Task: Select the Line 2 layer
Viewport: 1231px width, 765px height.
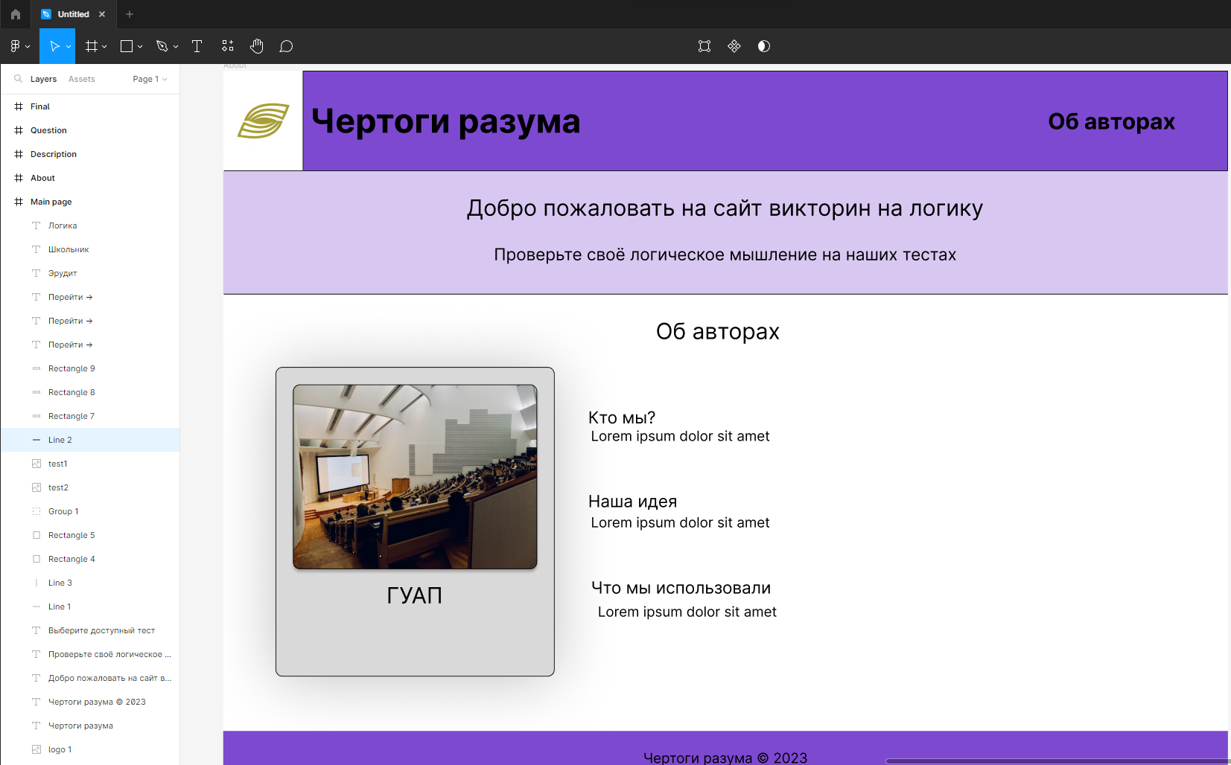Action: click(x=90, y=440)
